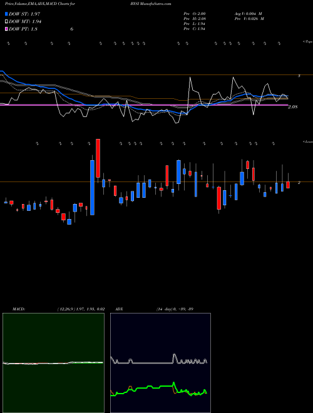Image resolution: width=313 pixels, height=413 pixels.
Task: Click the 'BYSI MunafaSutra.com' header text
Action: [152, 4]
